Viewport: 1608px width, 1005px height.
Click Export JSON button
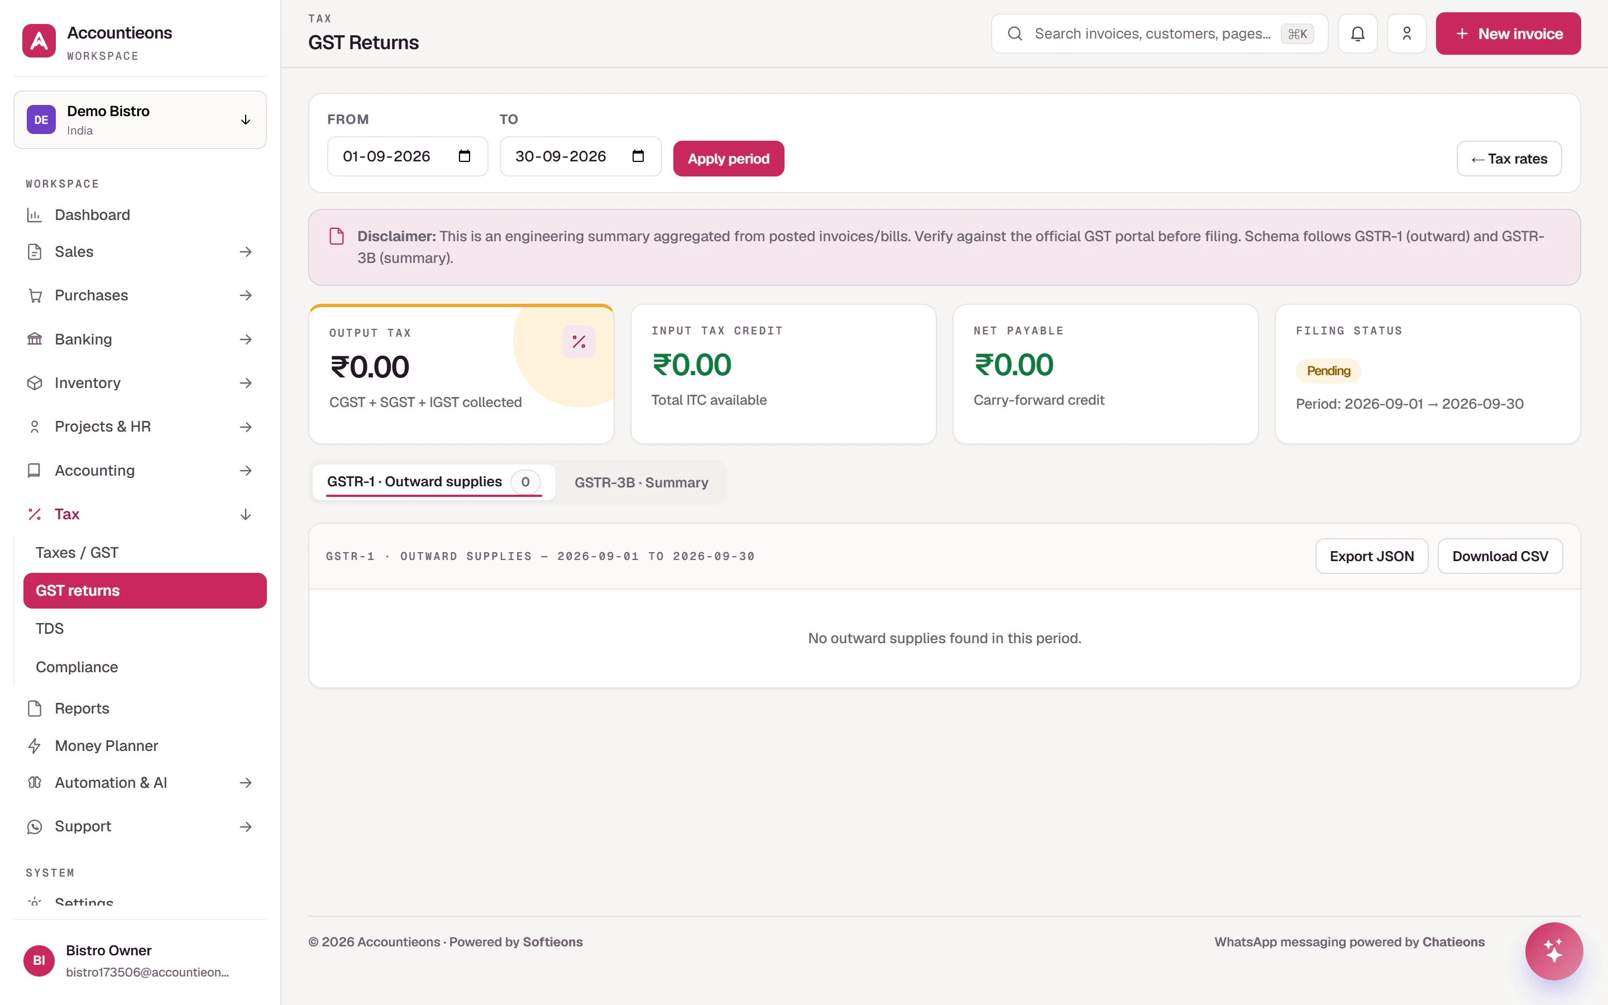1371,556
